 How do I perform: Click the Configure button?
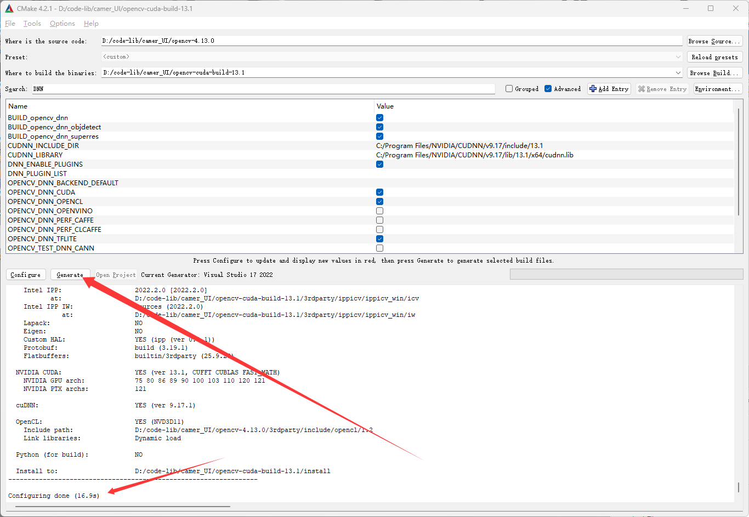pos(26,275)
